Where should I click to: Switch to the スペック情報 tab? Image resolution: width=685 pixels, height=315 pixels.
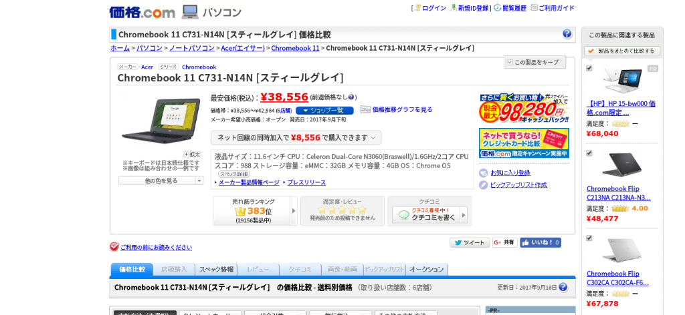pos(215,270)
